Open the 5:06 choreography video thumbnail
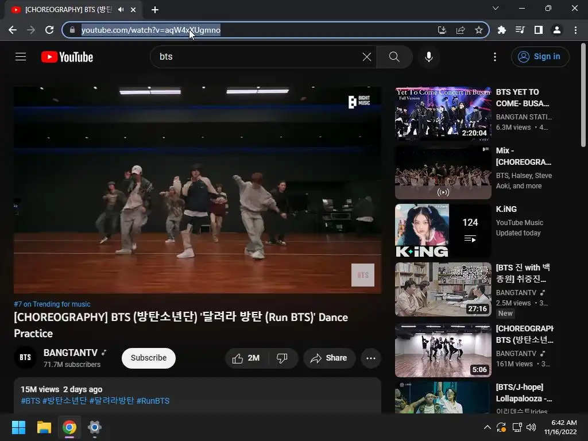Screen dimensions: 588x441 [443, 350]
